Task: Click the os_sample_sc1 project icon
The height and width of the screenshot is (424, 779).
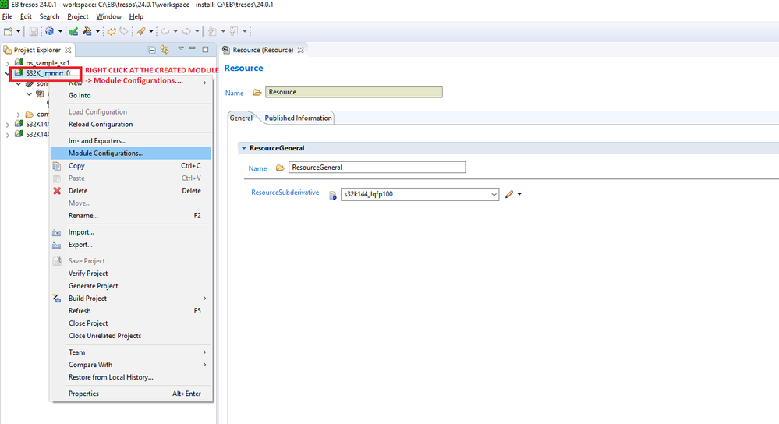Action: pyautogui.click(x=19, y=62)
